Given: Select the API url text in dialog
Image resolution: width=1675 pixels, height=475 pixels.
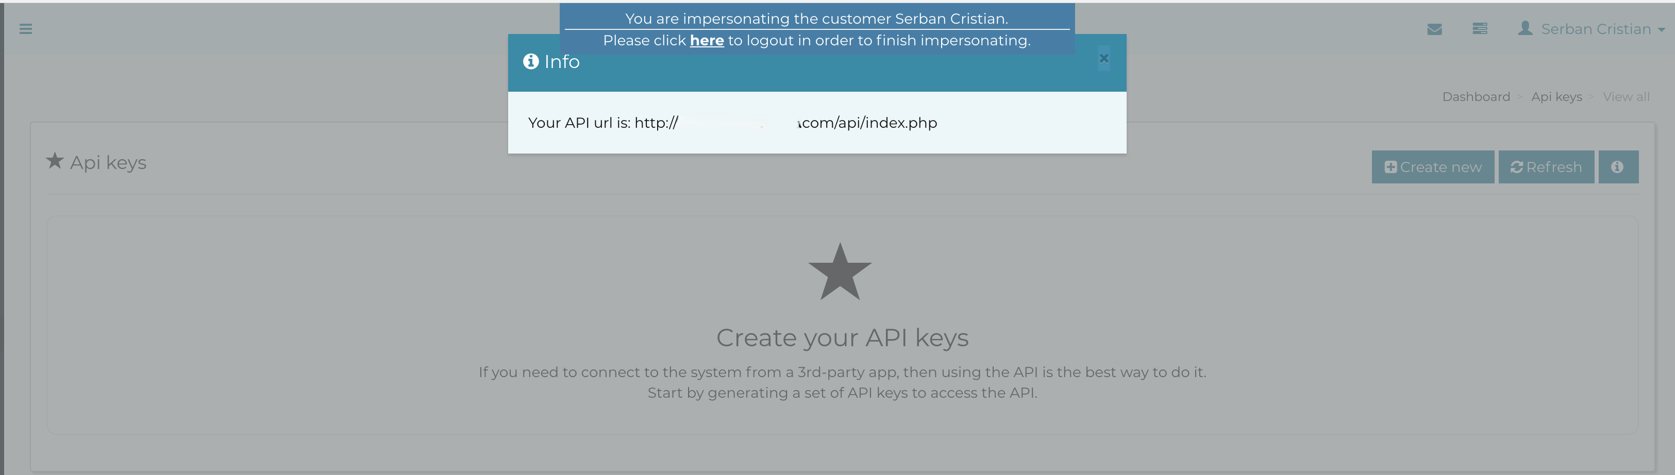Looking at the screenshot, I should 732,123.
